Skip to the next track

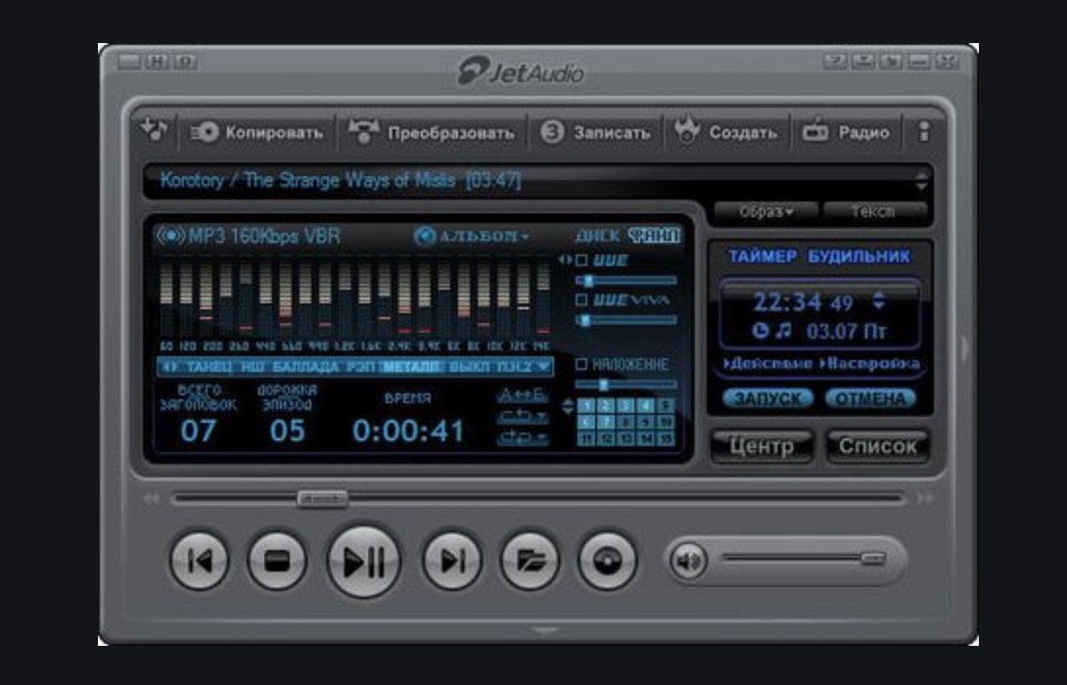(x=452, y=561)
